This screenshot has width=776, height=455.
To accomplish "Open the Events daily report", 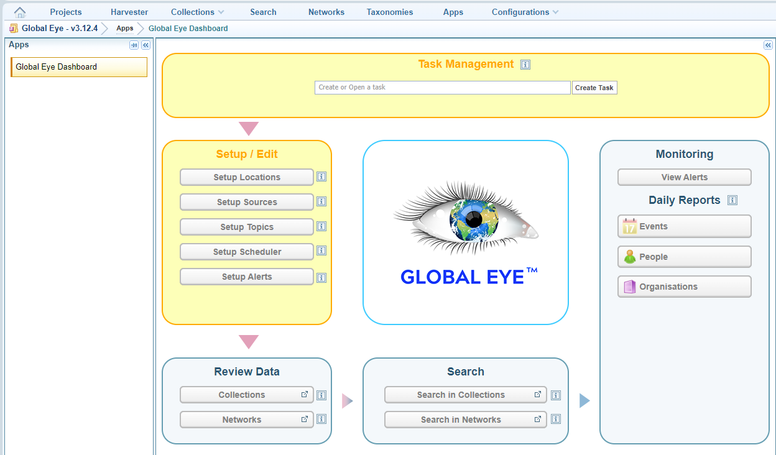I will click(x=684, y=226).
